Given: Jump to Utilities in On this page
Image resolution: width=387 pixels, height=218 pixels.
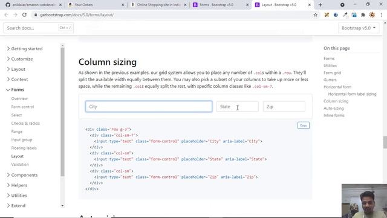Looking at the screenshot, I should [330, 65].
